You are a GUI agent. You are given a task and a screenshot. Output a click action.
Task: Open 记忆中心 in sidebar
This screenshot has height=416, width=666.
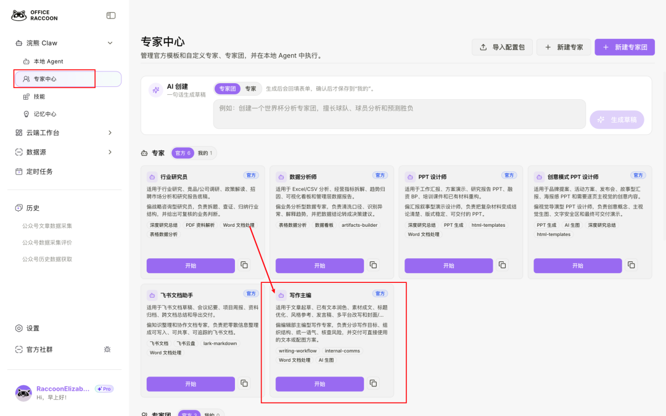[x=44, y=114]
